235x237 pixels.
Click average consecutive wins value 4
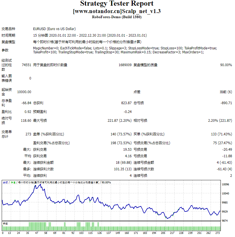coord(131,175)
